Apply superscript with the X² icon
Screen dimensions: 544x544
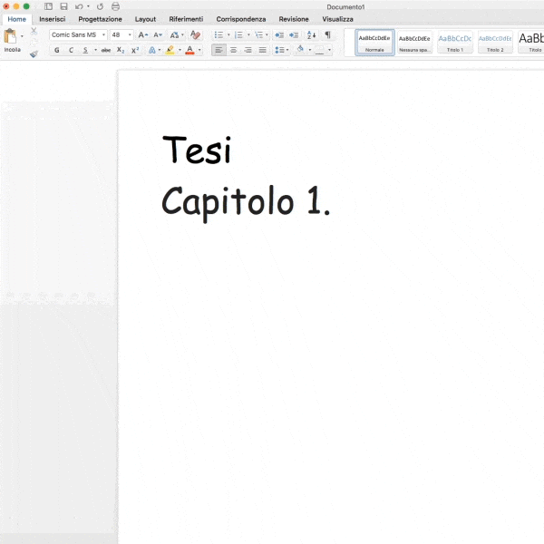(135, 50)
